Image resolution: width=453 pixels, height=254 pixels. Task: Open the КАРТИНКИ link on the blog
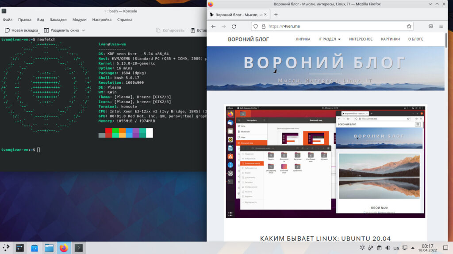pyautogui.click(x=390, y=39)
